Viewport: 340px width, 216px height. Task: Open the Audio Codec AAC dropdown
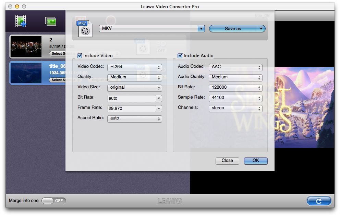pos(235,67)
